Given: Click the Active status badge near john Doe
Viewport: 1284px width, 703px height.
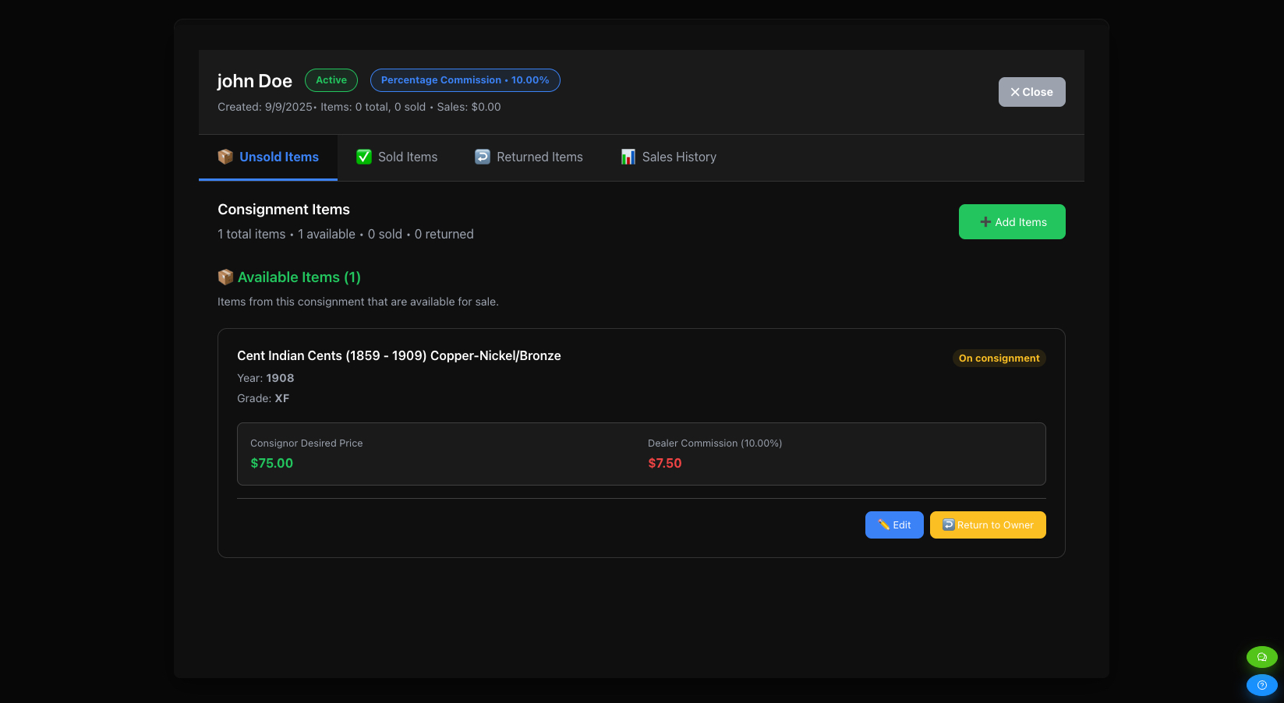Looking at the screenshot, I should [x=331, y=79].
